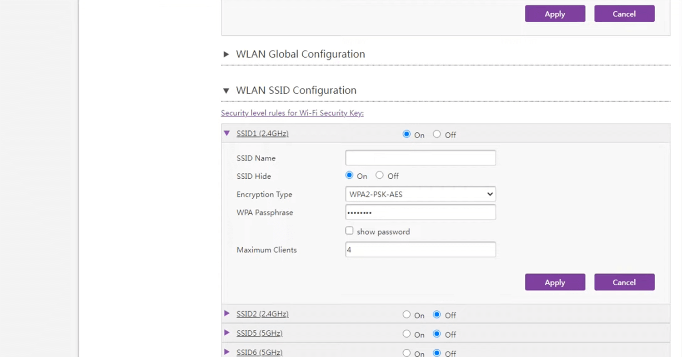Expand SSID6 (5GHz) using its purple arrow

pyautogui.click(x=227, y=352)
